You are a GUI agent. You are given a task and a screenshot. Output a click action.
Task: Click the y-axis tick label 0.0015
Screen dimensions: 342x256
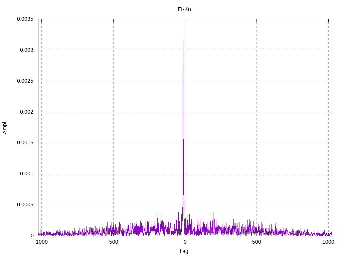point(25,143)
